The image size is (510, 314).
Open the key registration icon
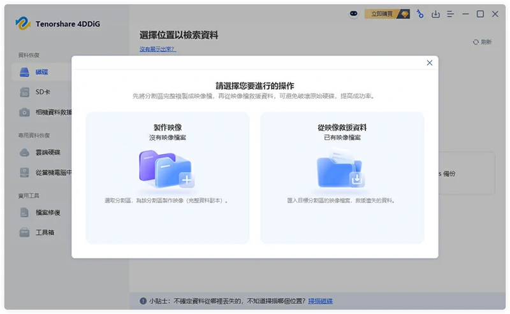(x=420, y=14)
